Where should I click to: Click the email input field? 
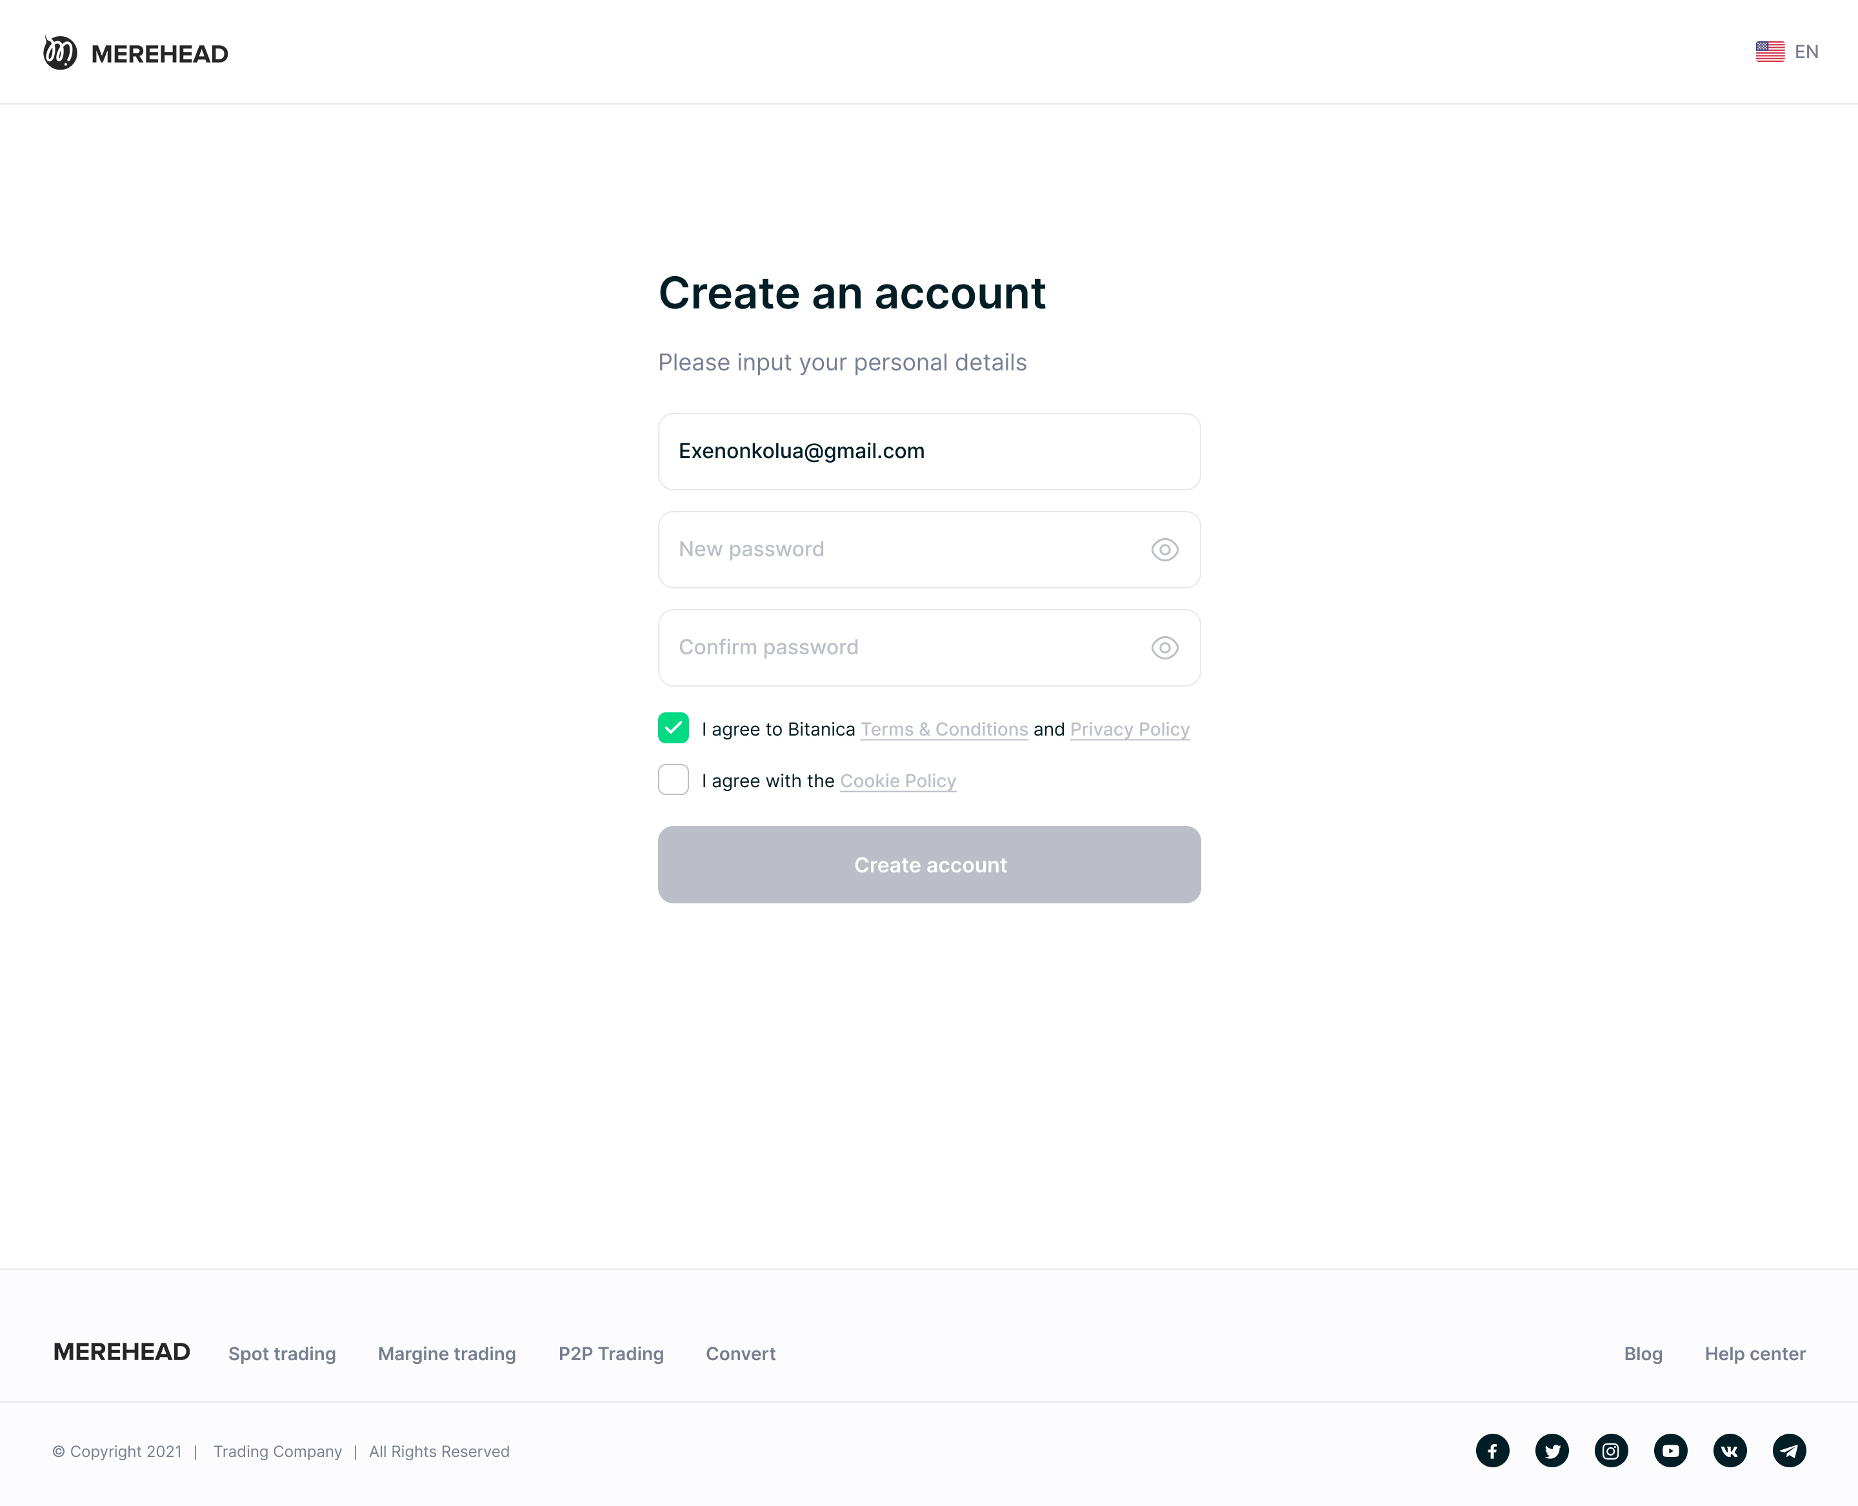click(x=928, y=452)
